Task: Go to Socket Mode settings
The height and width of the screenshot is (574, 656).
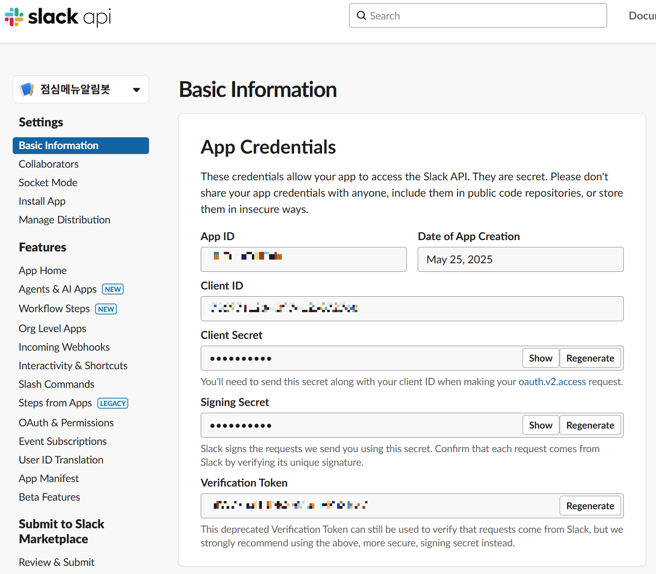Action: (x=48, y=183)
